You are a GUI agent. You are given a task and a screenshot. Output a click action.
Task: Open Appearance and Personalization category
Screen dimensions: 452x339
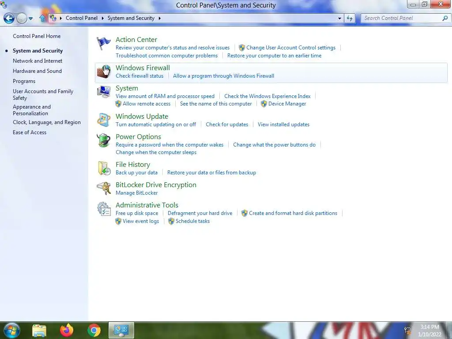pos(32,110)
